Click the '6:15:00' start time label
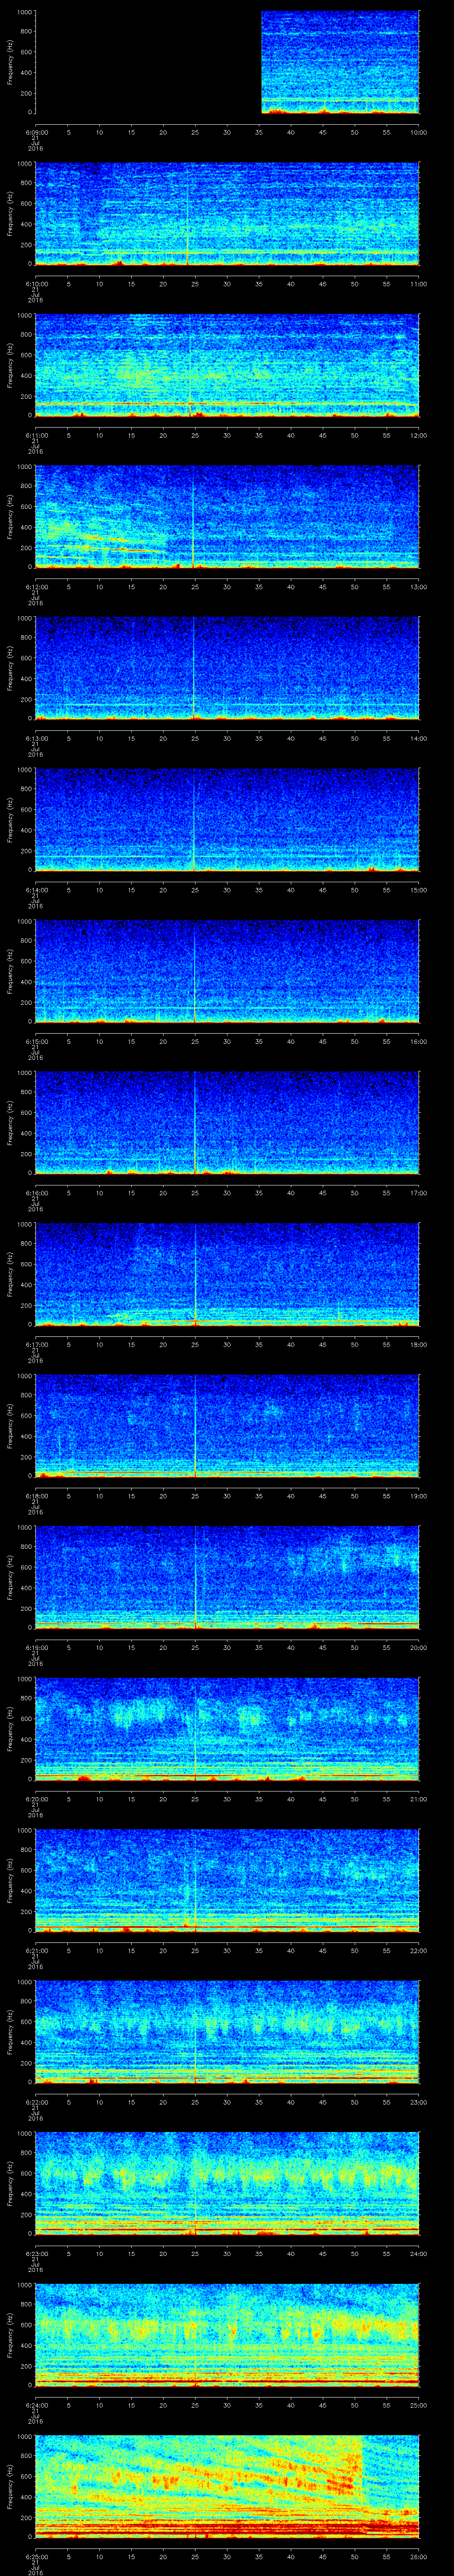The height and width of the screenshot is (2576, 454). click(36, 1041)
